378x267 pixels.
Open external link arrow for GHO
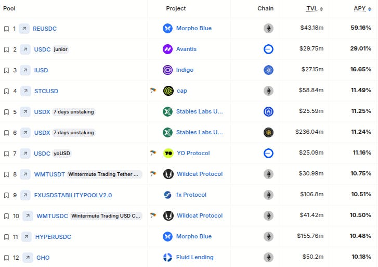pos(28,257)
